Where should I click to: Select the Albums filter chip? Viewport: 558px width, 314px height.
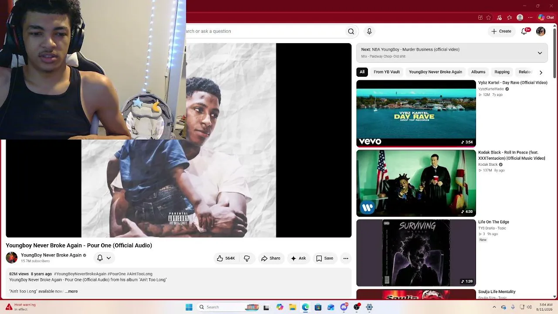[x=478, y=72]
